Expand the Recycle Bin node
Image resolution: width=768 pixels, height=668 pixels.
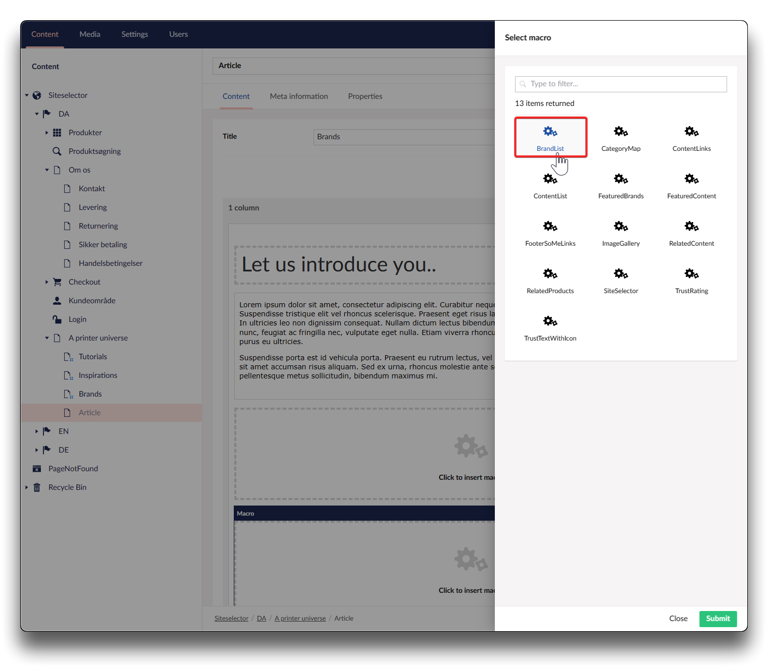coord(27,487)
